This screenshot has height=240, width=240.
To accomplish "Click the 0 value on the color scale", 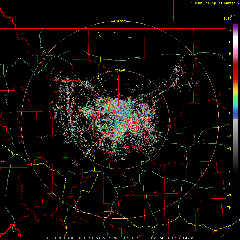I will pyautogui.click(x=230, y=113).
